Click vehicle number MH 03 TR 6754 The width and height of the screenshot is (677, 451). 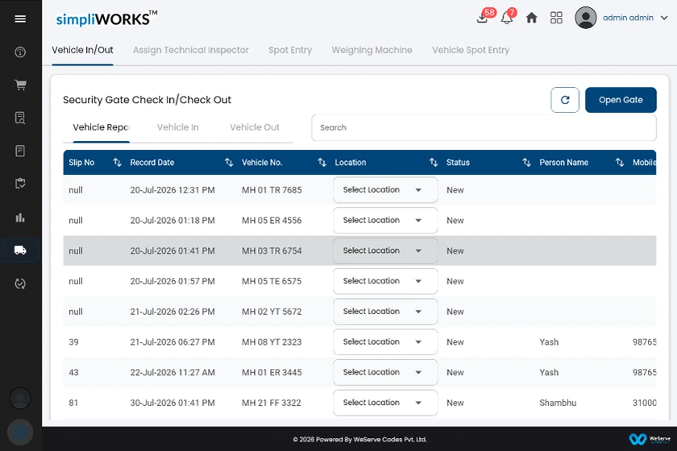[x=272, y=250]
